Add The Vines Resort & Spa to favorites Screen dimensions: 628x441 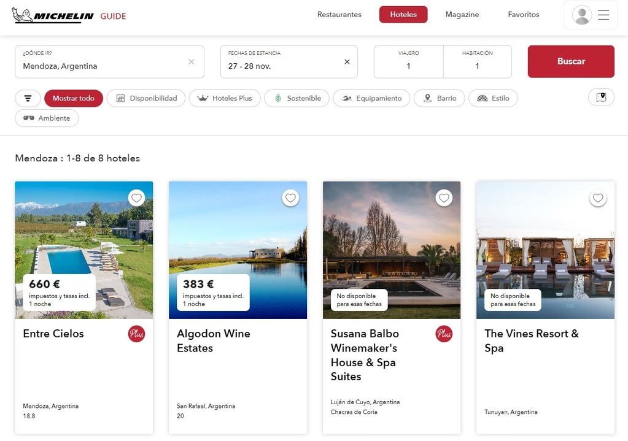598,198
